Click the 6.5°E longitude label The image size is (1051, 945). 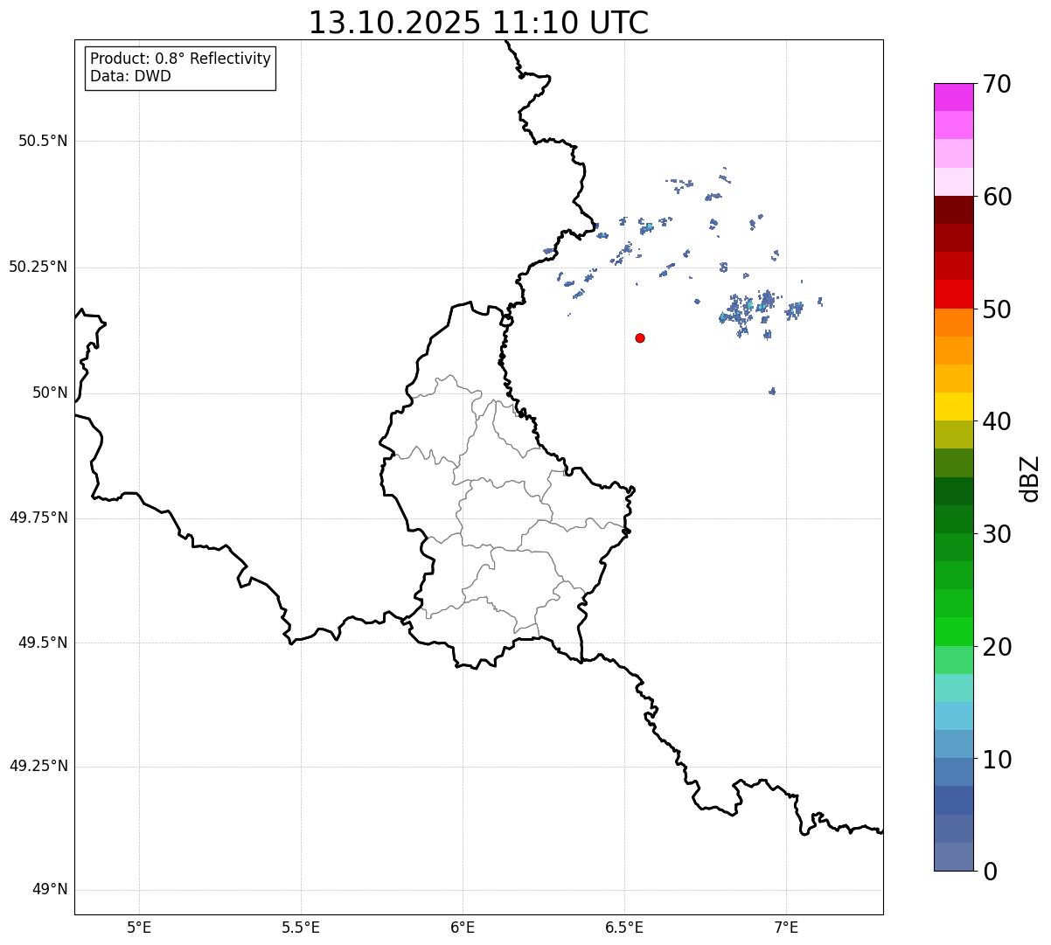click(624, 928)
